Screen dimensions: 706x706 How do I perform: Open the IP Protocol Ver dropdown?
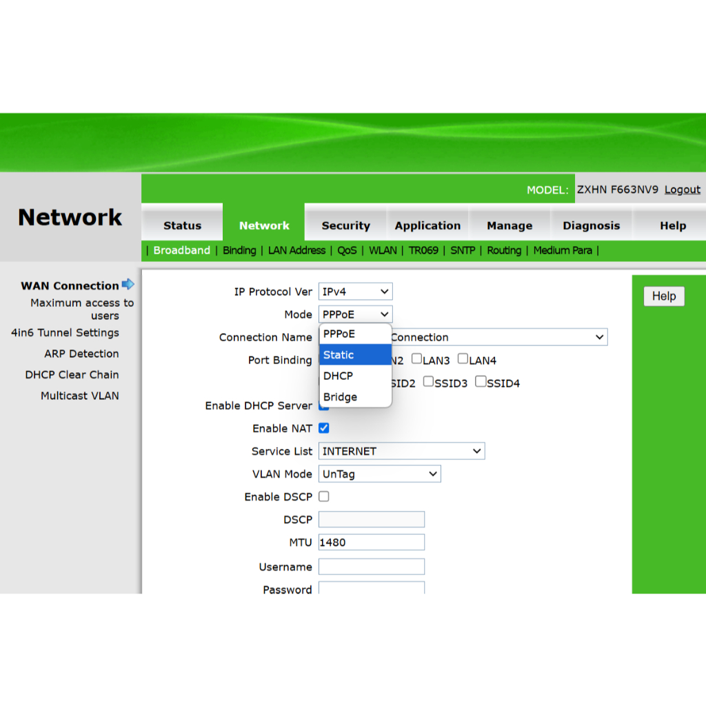(x=355, y=292)
